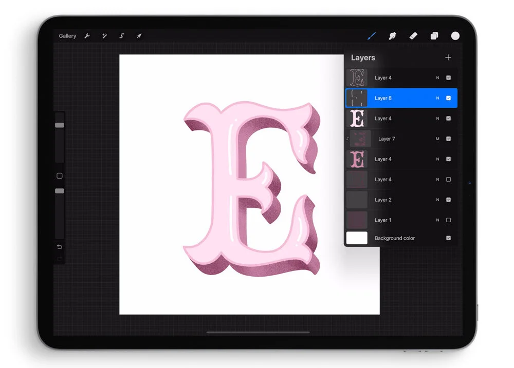Open the Transform arrow tool
The image size is (514, 368).
pos(139,36)
